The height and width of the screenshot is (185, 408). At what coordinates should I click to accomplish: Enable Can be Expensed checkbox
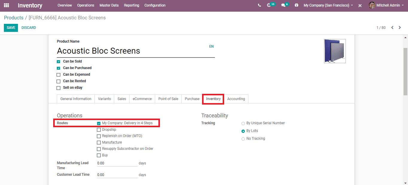coord(59,75)
